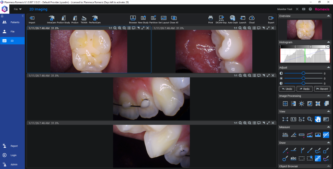Open the Cloud upload icon
The image size is (333, 169).
252,18
